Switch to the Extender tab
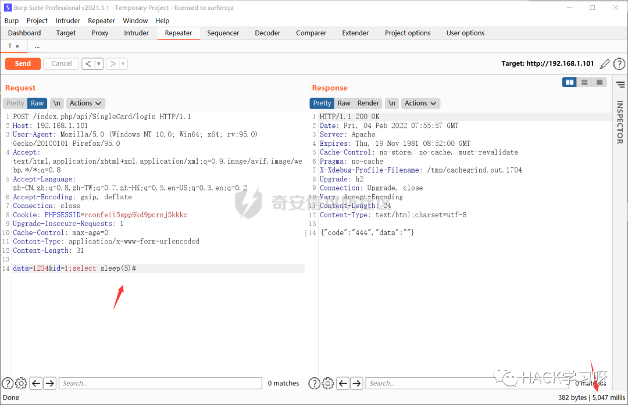Screen dimensions: 628x405 tap(355, 33)
